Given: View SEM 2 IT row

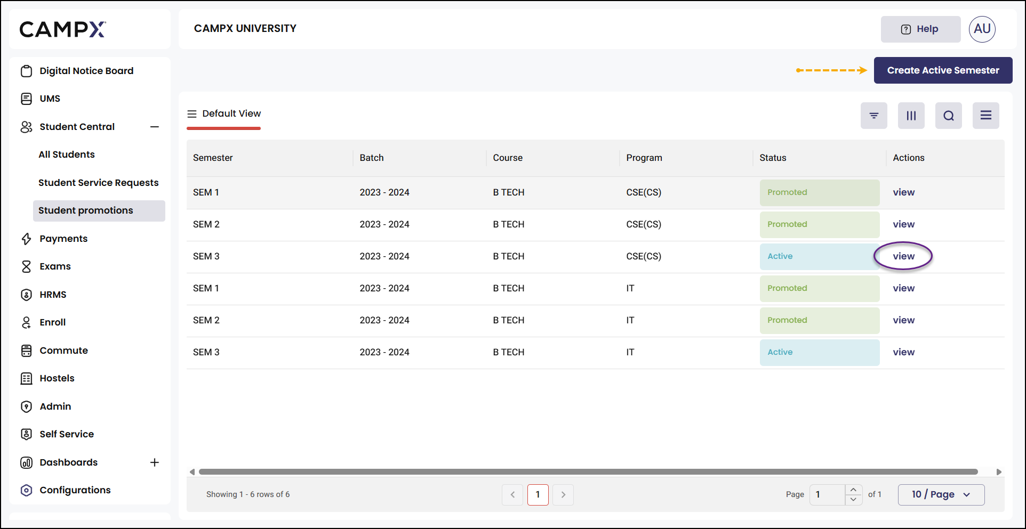Looking at the screenshot, I should point(903,320).
